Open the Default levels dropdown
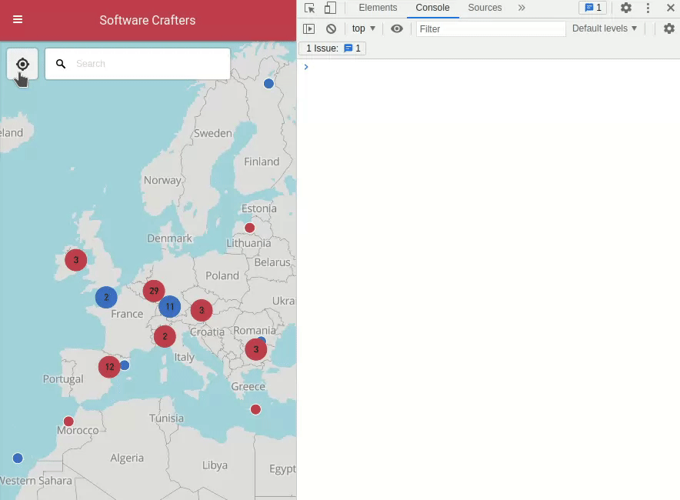680x500 pixels. [x=605, y=28]
